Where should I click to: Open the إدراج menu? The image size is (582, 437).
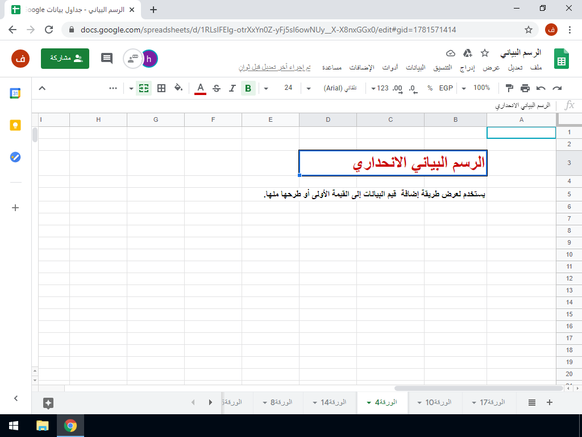point(467,68)
